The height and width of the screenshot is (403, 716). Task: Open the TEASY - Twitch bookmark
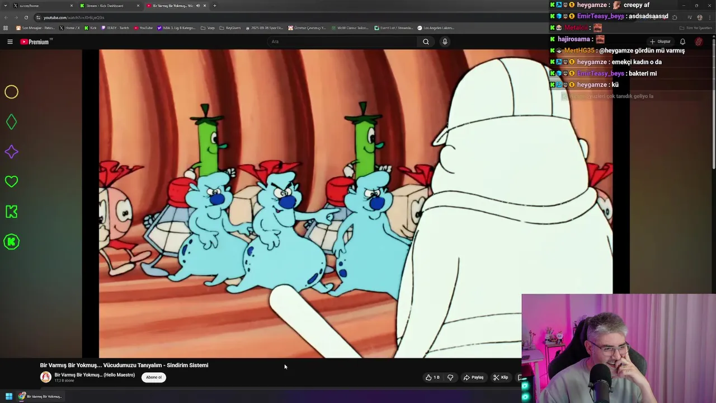click(115, 27)
